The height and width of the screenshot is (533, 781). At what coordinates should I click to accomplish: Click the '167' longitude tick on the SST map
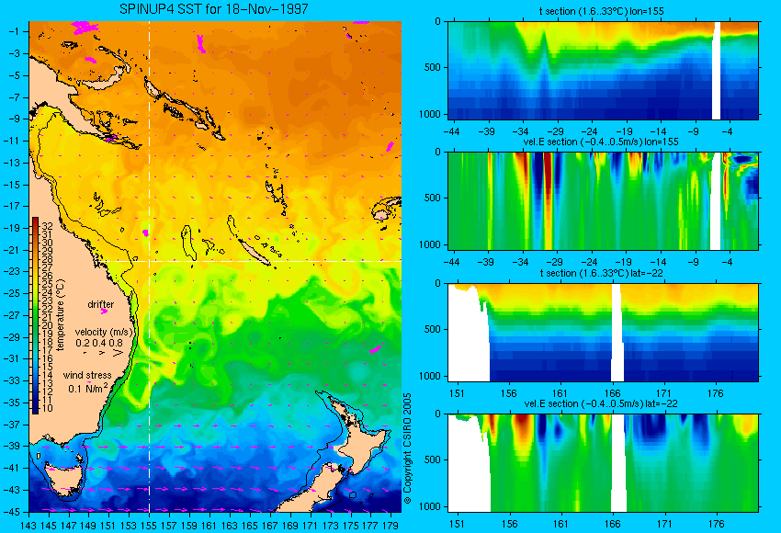click(269, 525)
